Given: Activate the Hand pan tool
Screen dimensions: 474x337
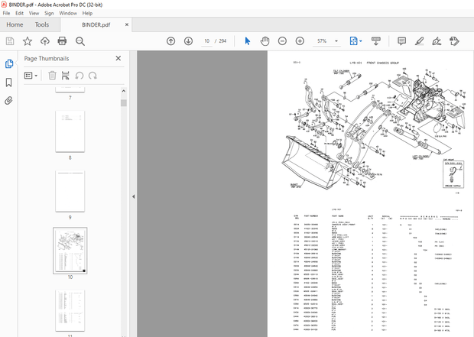Looking at the screenshot, I should pyautogui.click(x=265, y=41).
